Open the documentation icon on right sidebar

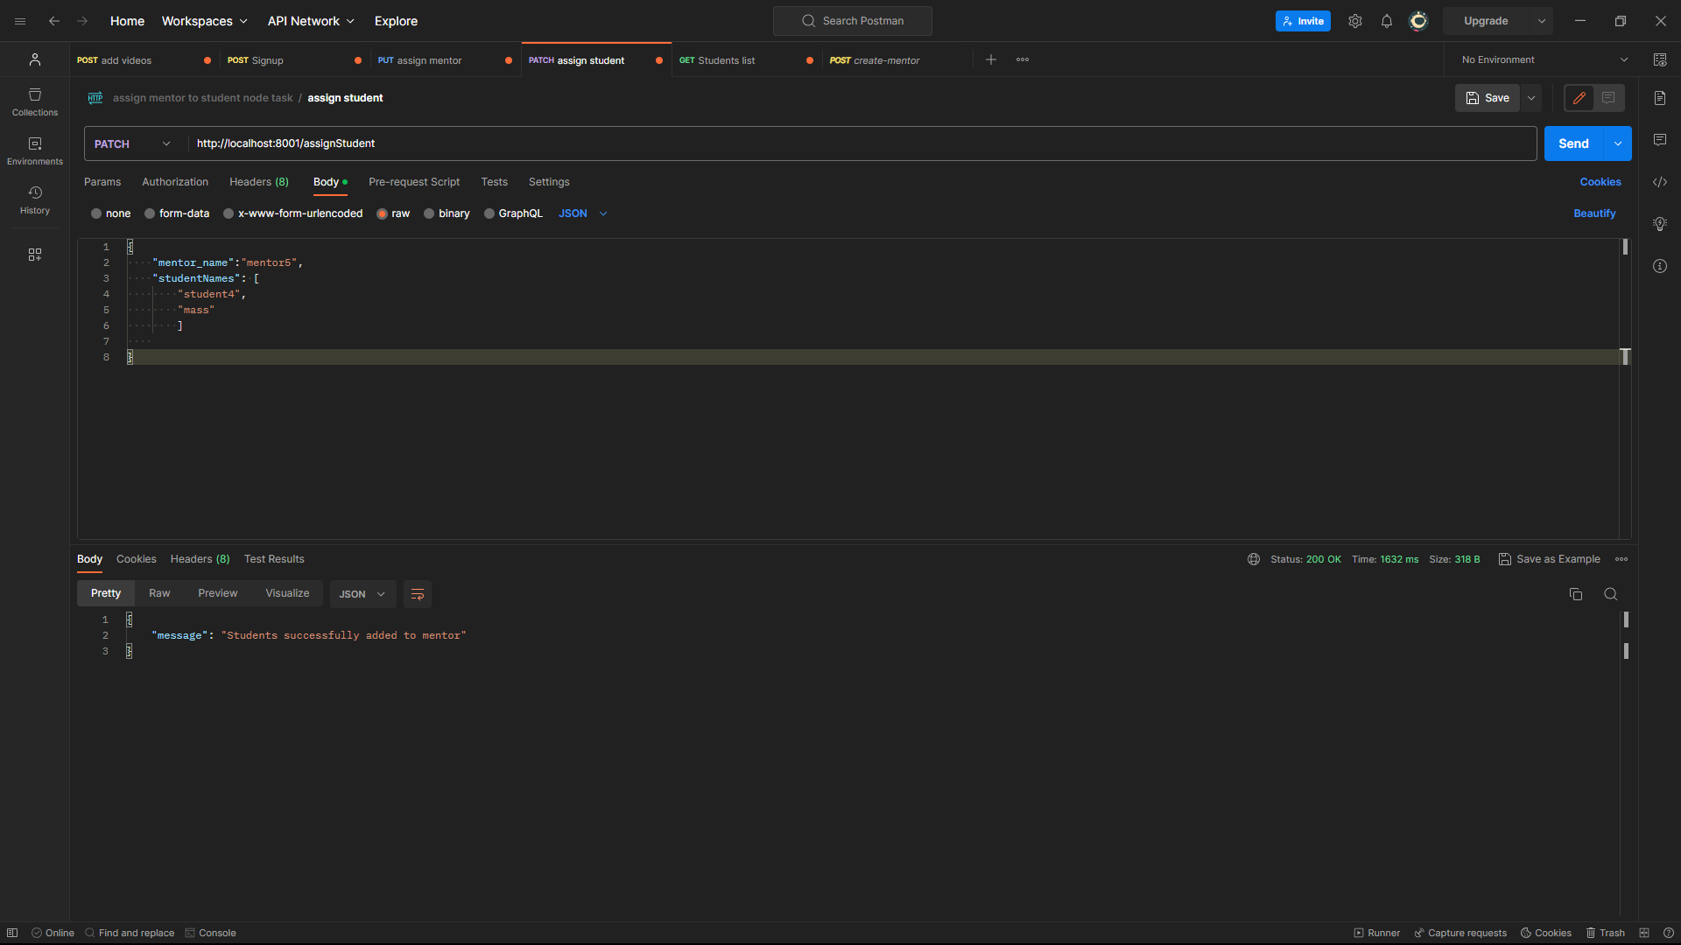(1661, 98)
